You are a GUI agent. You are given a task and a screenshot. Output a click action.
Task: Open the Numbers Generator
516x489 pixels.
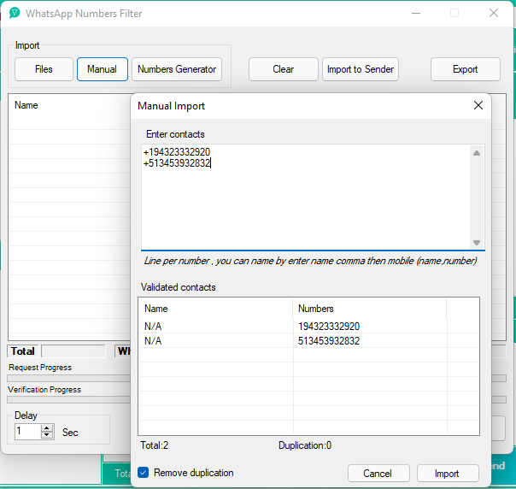[177, 69]
